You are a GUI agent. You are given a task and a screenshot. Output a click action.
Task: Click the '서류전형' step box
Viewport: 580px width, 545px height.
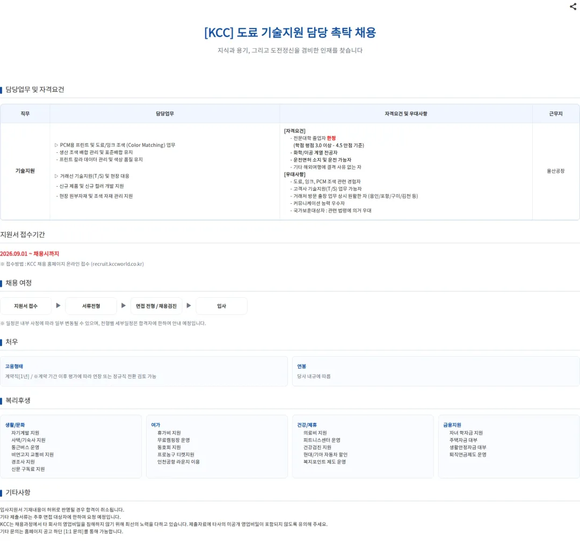point(91,306)
